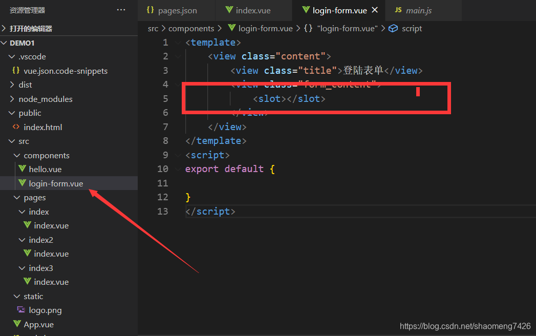Fold the content view at line 2
This screenshot has height=336, width=536.
coord(178,56)
